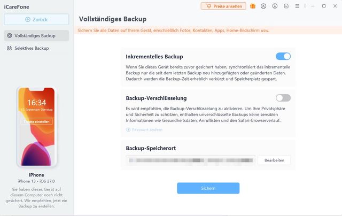
Task: Click the iPhone device preview image
Action: point(36,127)
